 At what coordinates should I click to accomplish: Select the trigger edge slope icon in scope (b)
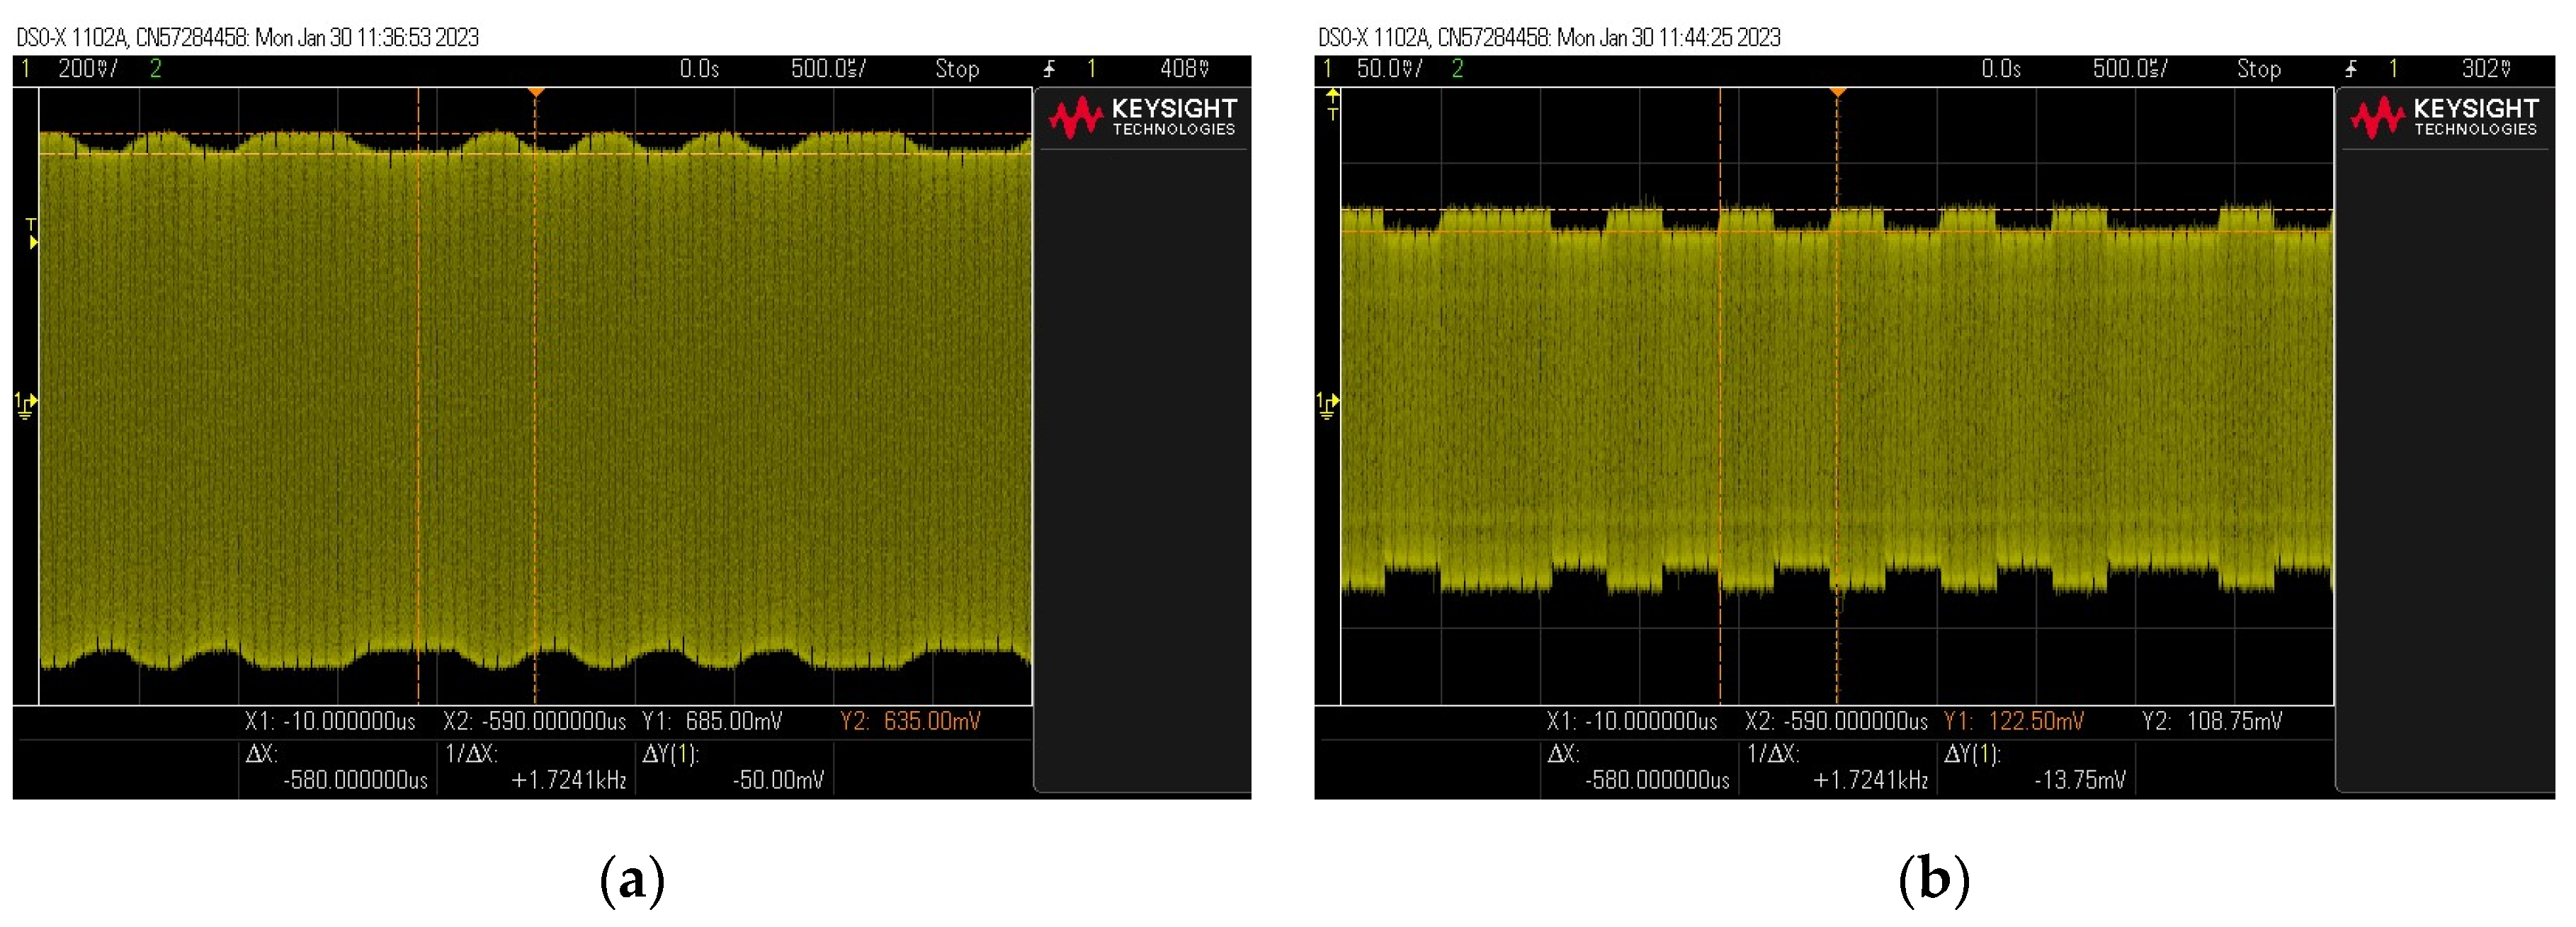point(2352,69)
